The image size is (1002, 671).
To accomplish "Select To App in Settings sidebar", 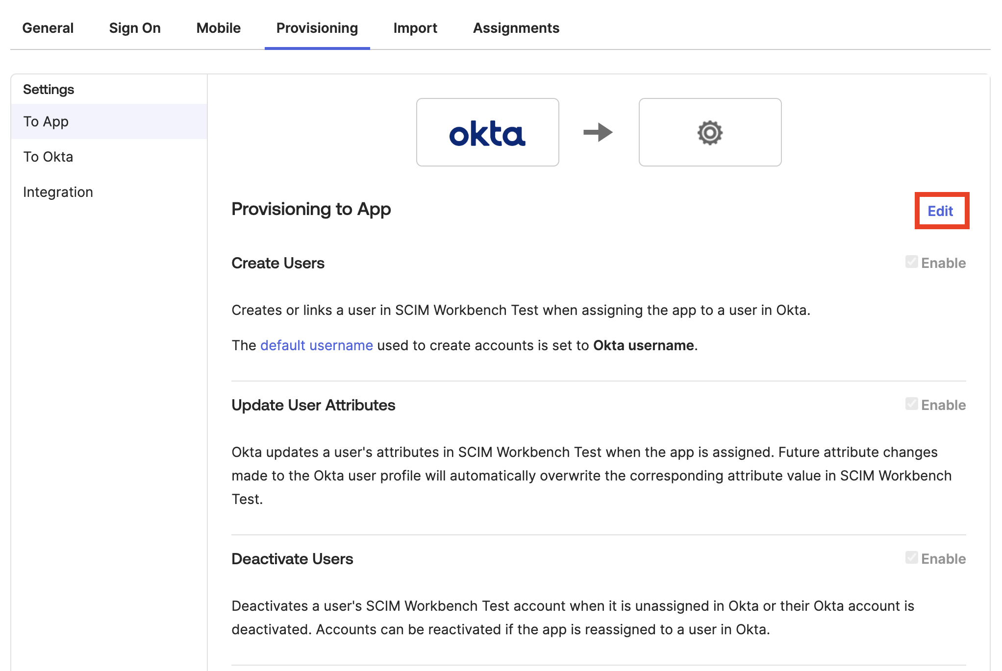I will tap(109, 121).
